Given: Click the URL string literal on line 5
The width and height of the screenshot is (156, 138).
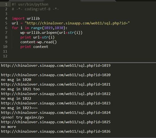Looking at the screenshot, I should [77, 23].
